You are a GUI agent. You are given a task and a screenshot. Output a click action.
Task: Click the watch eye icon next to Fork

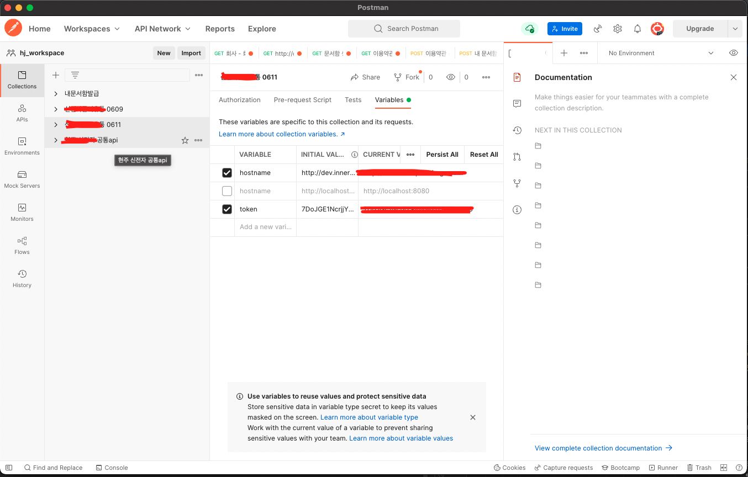451,77
